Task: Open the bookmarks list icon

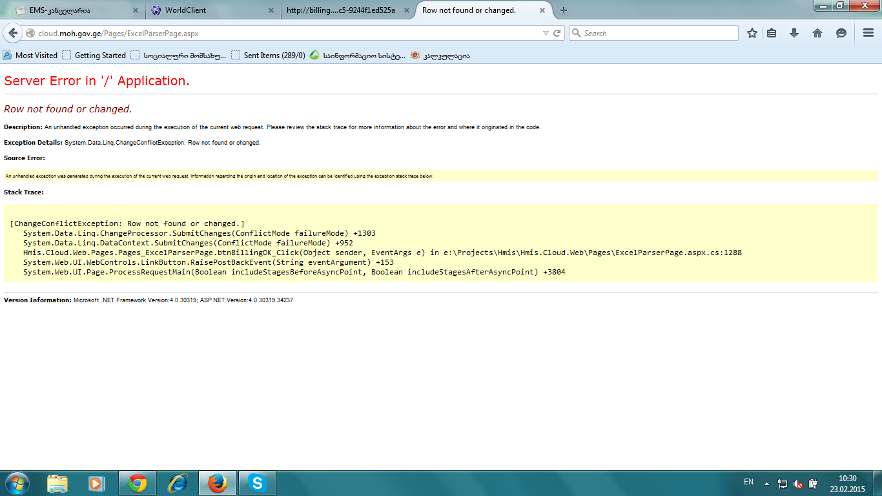Action: click(x=772, y=34)
